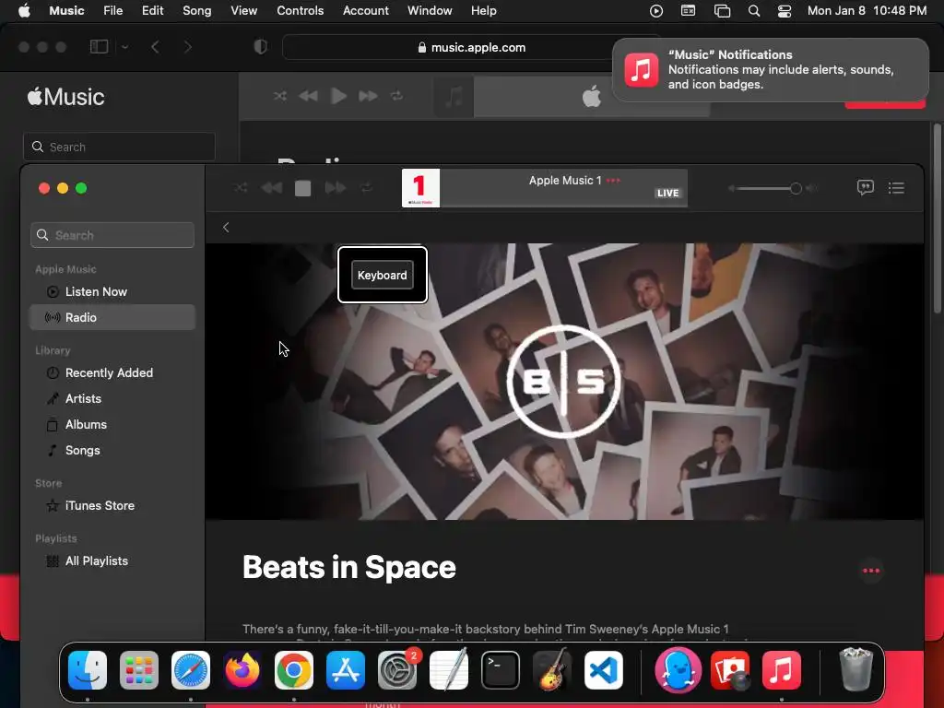Open System Settings from the Dock
The width and height of the screenshot is (944, 708).
point(397,670)
